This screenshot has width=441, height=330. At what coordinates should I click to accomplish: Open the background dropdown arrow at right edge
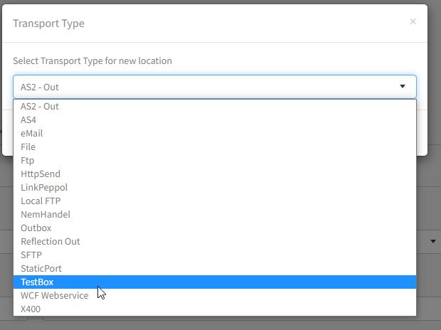click(434, 242)
